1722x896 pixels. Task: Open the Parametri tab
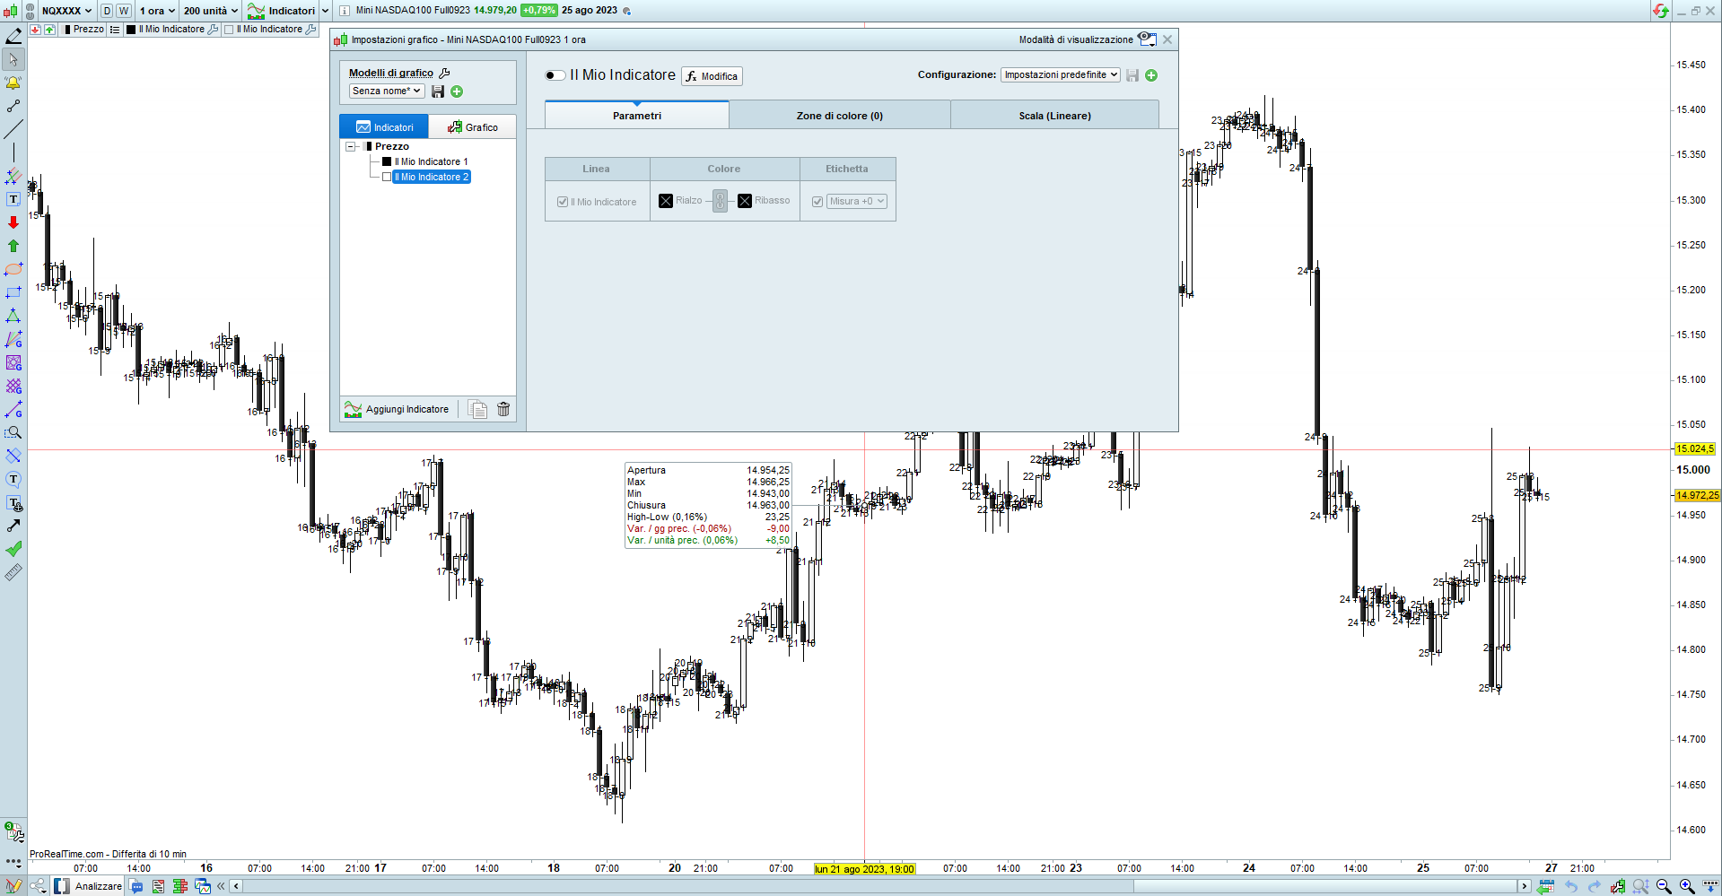tap(637, 116)
